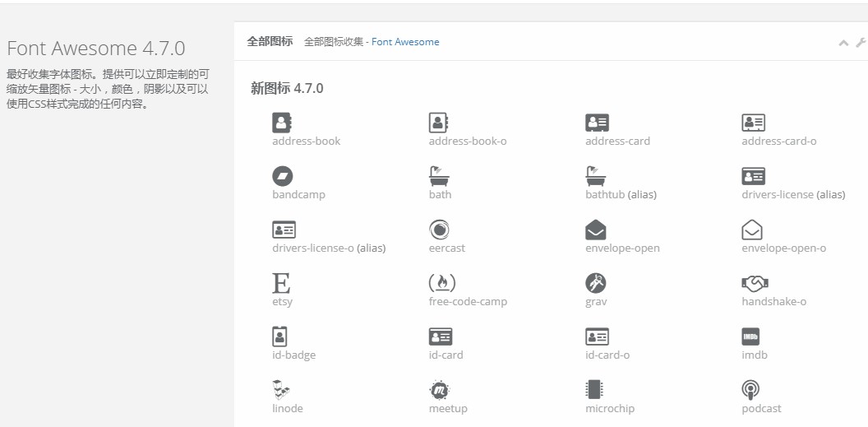Screen dimensions: 868x427
Task: Click the eercast icon
Action: pyautogui.click(x=439, y=230)
